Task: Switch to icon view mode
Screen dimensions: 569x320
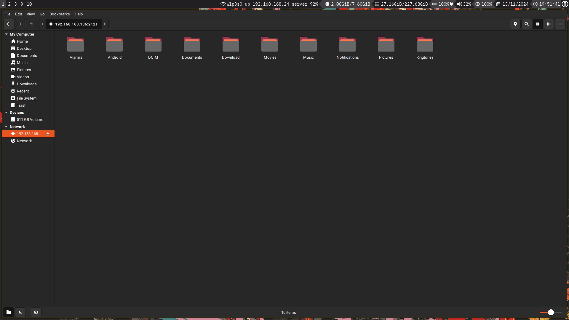Action: point(538,24)
